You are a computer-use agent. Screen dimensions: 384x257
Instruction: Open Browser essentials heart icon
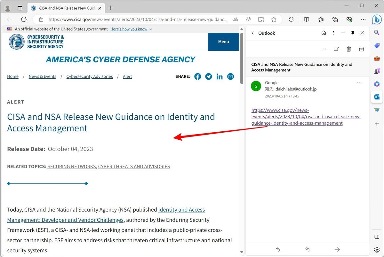point(349,19)
